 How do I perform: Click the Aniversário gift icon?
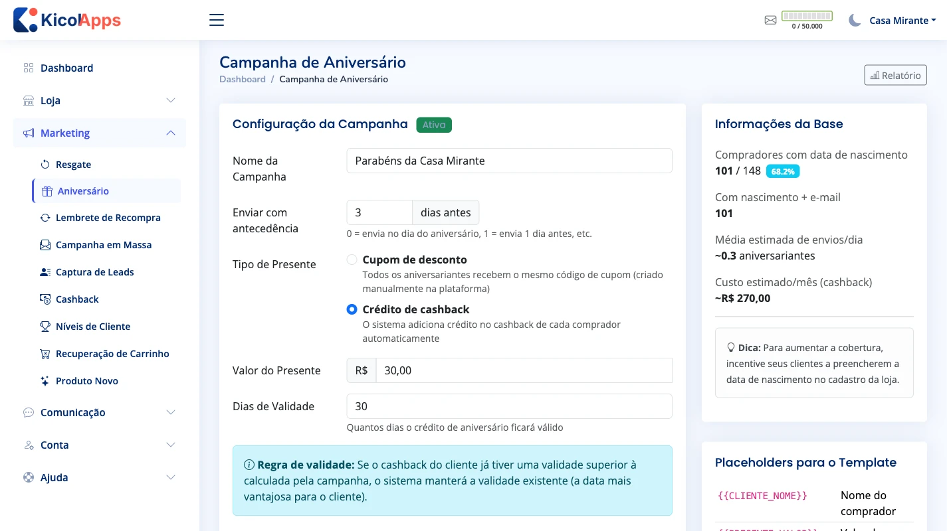tap(47, 191)
